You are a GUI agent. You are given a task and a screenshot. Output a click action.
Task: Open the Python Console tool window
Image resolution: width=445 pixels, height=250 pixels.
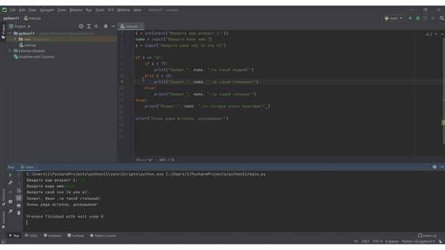103,235
